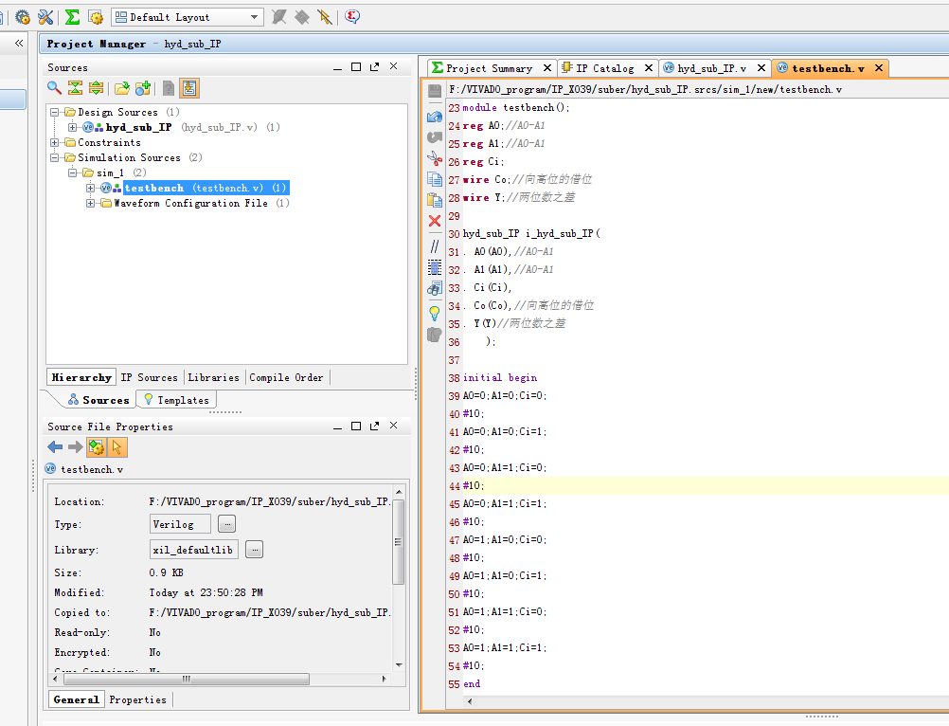Toggle the highlighted rightmost Sources toolbar button
Screen dimensions: 949x726
(189, 88)
